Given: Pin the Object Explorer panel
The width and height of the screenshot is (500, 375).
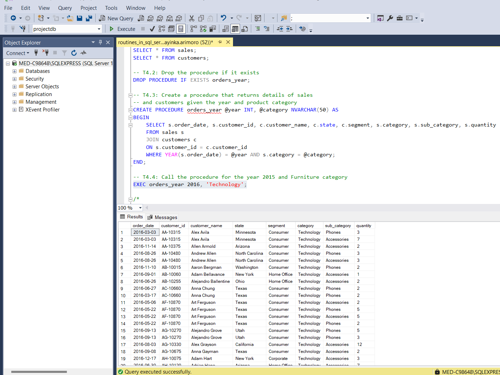Looking at the screenshot, I should pos(100,42).
